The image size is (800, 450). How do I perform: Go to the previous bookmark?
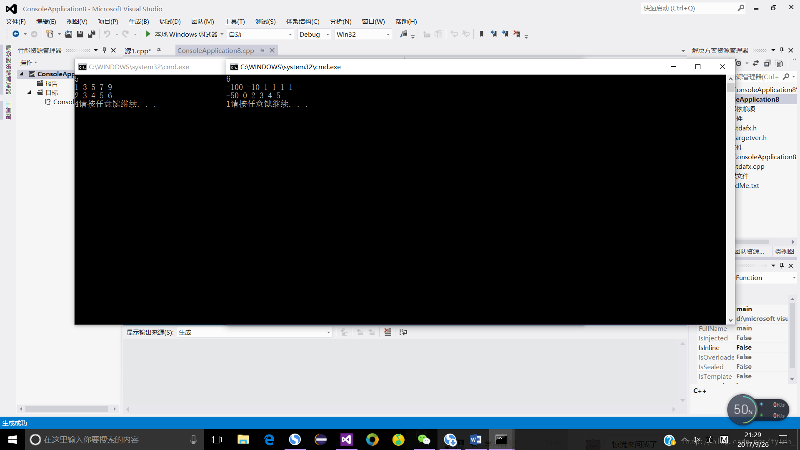pos(493,34)
